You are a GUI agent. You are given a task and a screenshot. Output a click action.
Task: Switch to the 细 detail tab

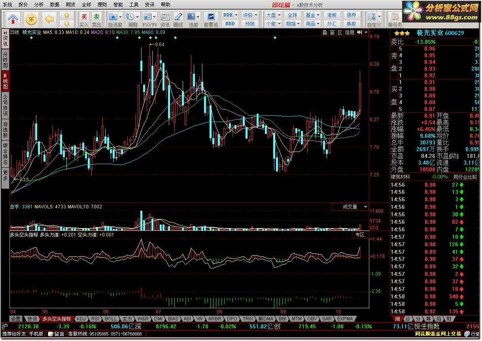[x=397, y=319]
